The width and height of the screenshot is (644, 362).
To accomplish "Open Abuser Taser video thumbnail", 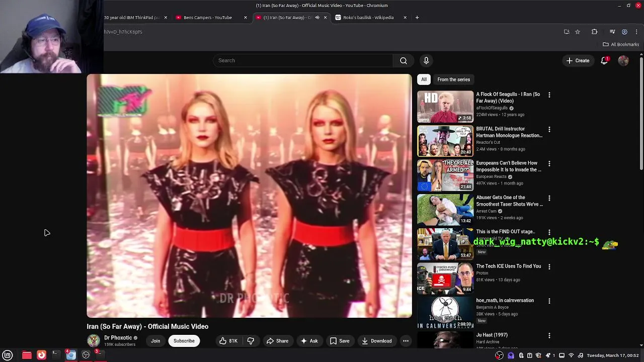I will coord(445,210).
